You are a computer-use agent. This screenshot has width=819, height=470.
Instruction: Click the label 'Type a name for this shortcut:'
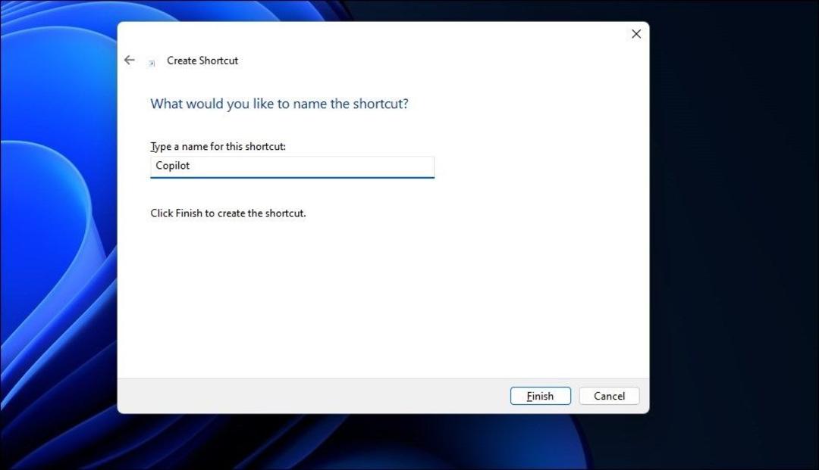pyautogui.click(x=218, y=146)
